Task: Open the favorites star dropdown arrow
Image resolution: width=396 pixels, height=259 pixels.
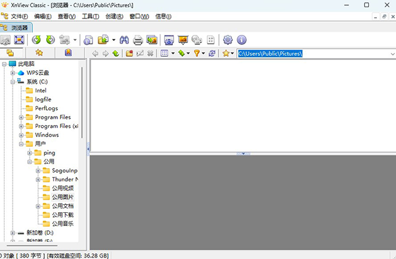Action: point(232,53)
